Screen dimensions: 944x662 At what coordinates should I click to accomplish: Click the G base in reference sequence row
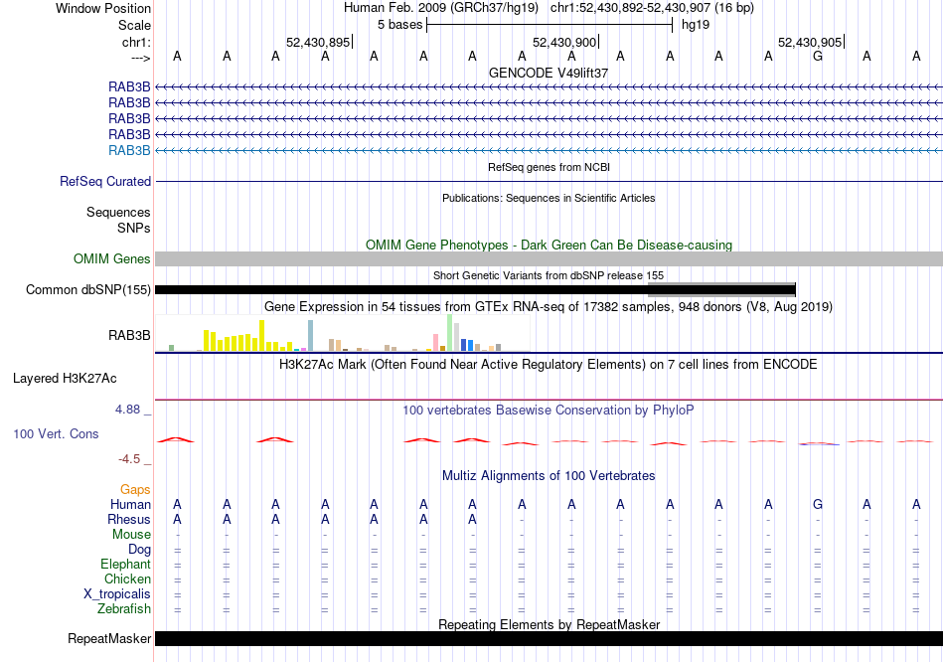818,56
